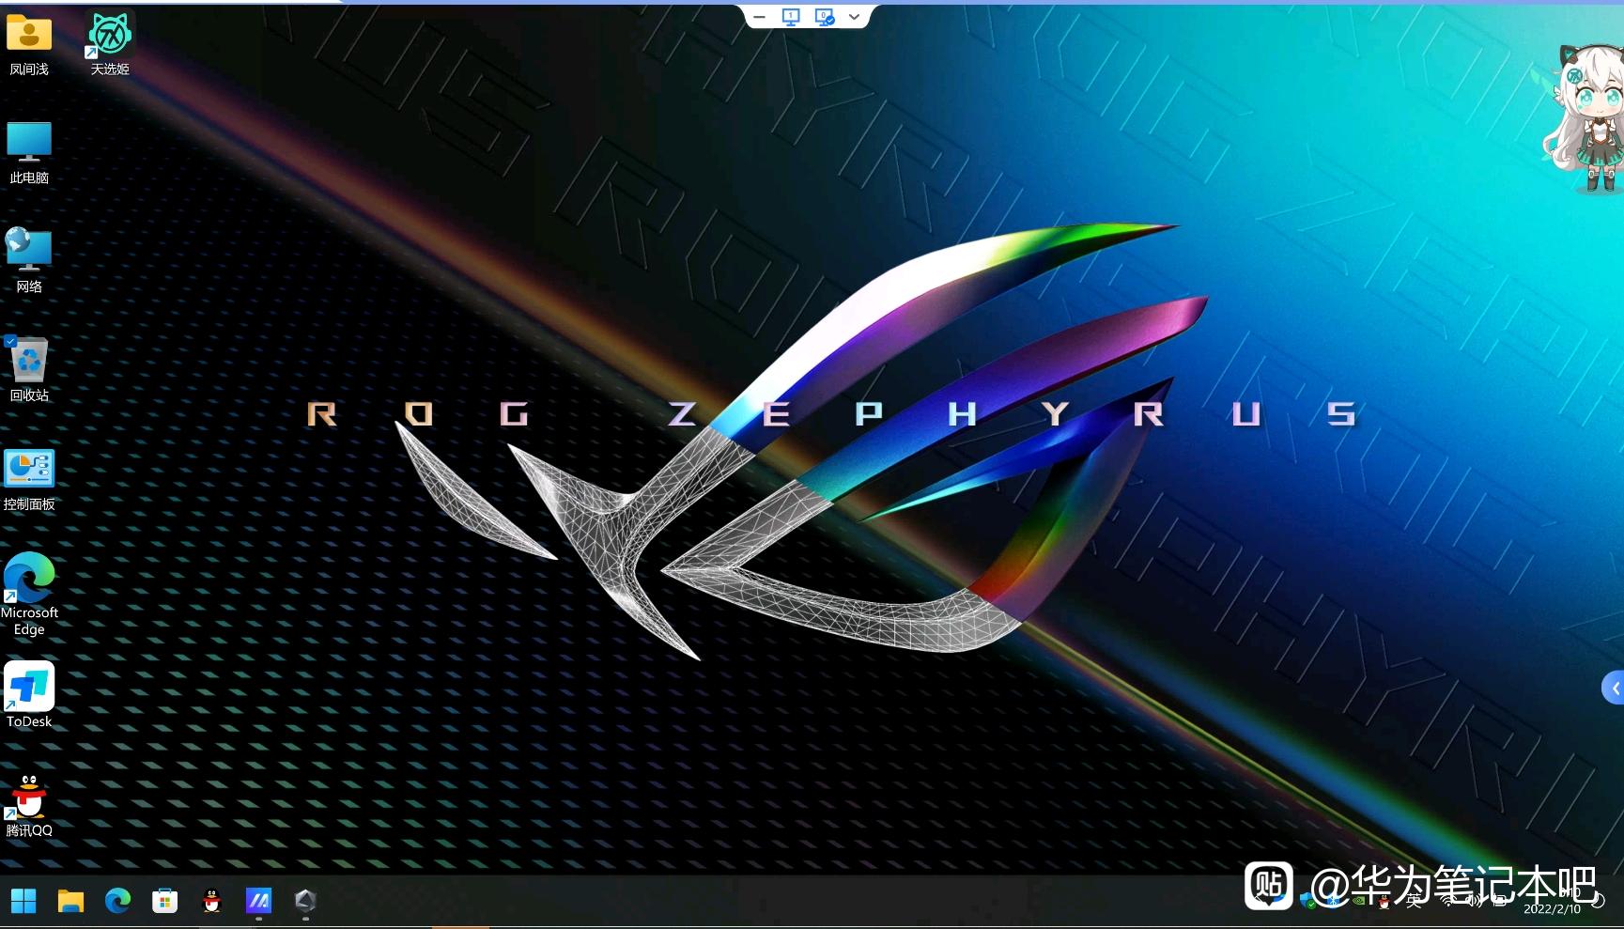Launch Edge from the taskbar
The height and width of the screenshot is (929, 1624).
117,901
